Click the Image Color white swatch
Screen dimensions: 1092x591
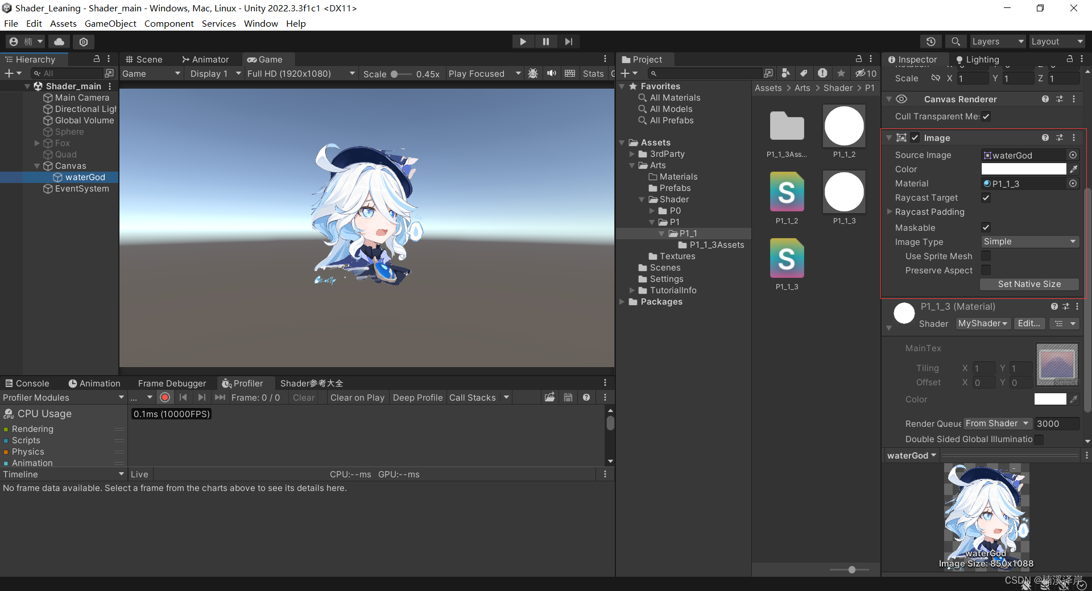tap(1024, 169)
